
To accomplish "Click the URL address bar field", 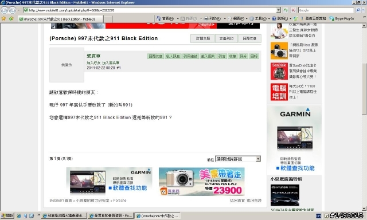I will point(150,10).
